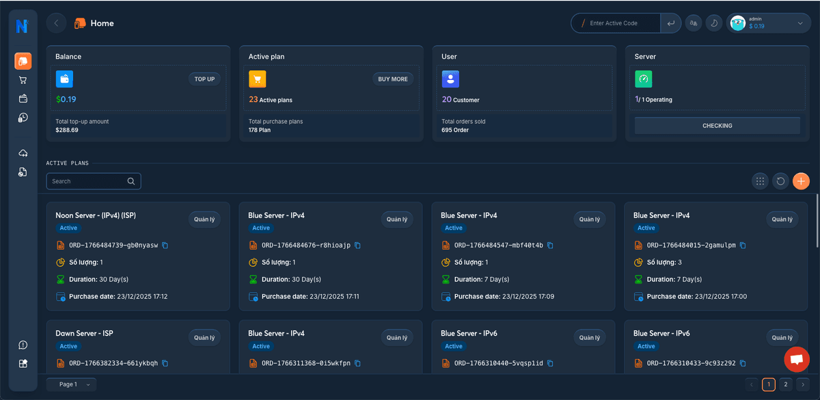Image resolution: width=820 pixels, height=400 pixels.
Task: Click the cloud sync sidebar icon
Action: [23, 152]
